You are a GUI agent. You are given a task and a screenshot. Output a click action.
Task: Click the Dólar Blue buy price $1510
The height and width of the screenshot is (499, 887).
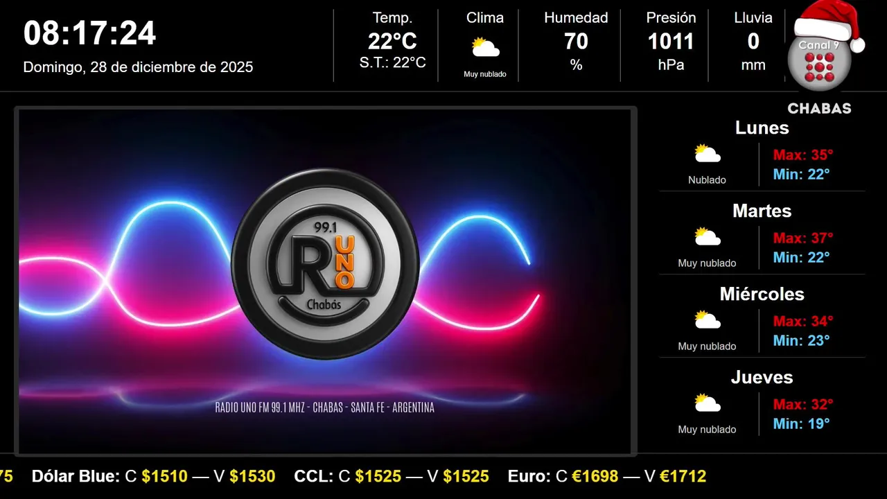point(164,477)
